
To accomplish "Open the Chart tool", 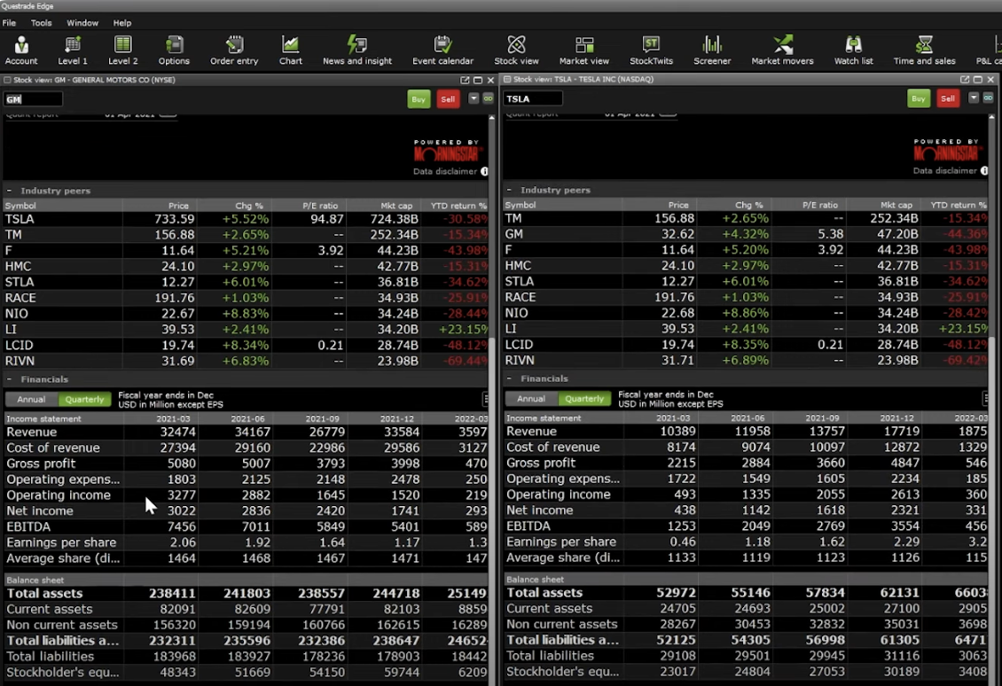I will 290,51.
